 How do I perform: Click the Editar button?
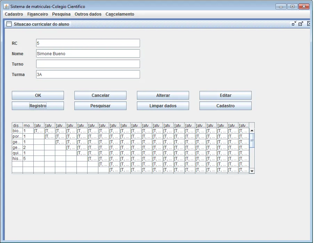[x=226, y=95]
